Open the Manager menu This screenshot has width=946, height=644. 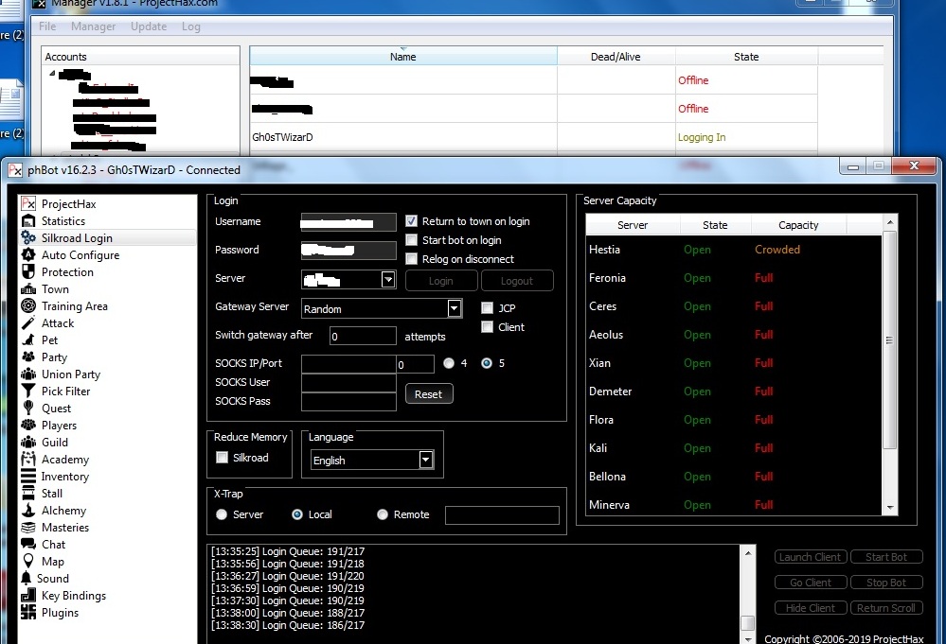[x=93, y=26]
